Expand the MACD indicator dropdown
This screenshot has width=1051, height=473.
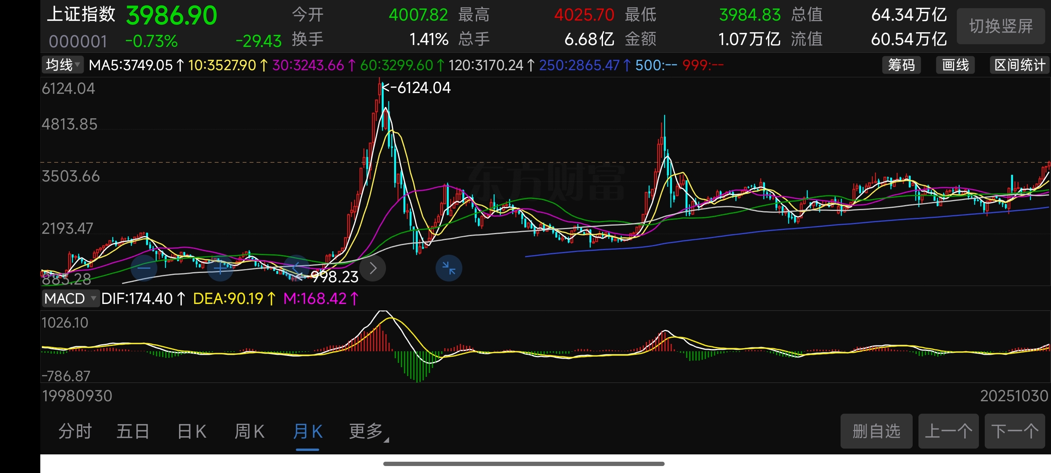coord(70,298)
